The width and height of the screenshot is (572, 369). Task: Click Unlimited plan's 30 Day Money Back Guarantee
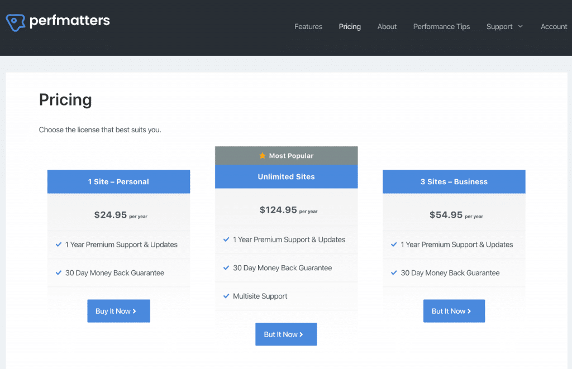282,268
